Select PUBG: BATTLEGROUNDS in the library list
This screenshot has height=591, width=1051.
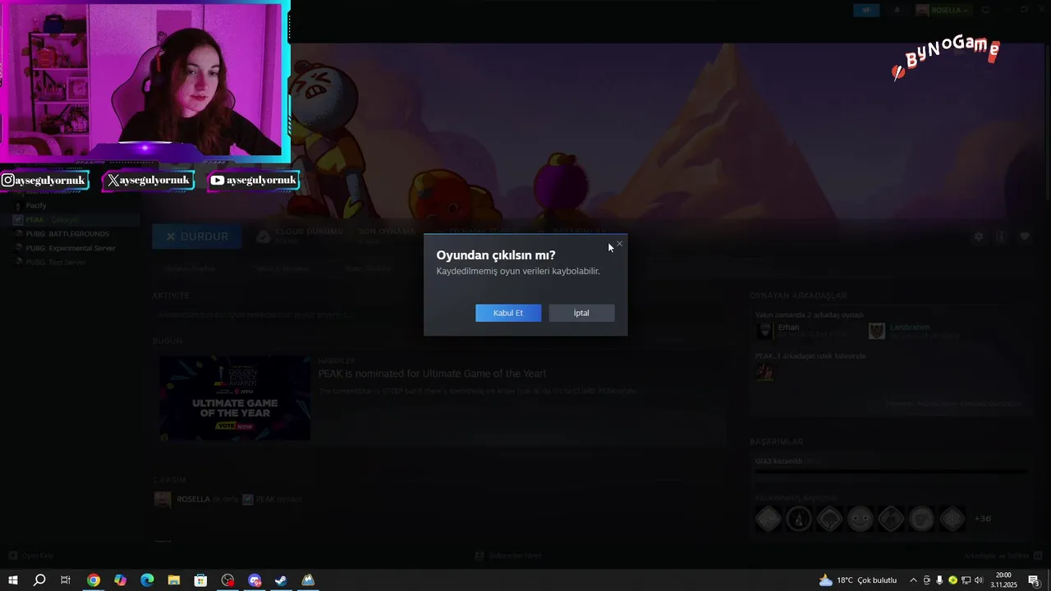click(x=67, y=234)
